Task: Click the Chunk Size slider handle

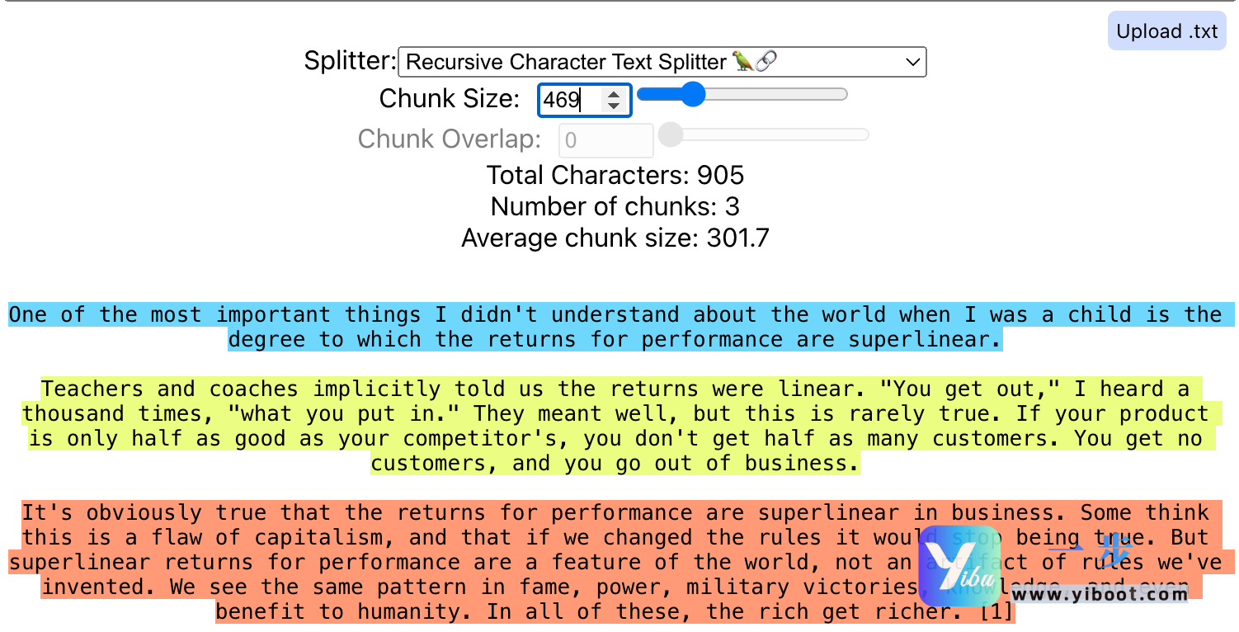Action: pos(692,95)
